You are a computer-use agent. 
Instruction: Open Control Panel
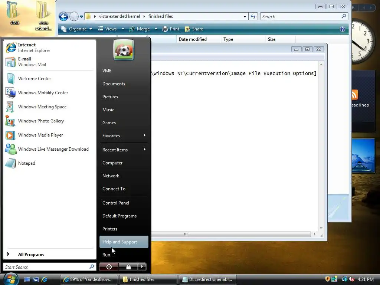pos(124,203)
